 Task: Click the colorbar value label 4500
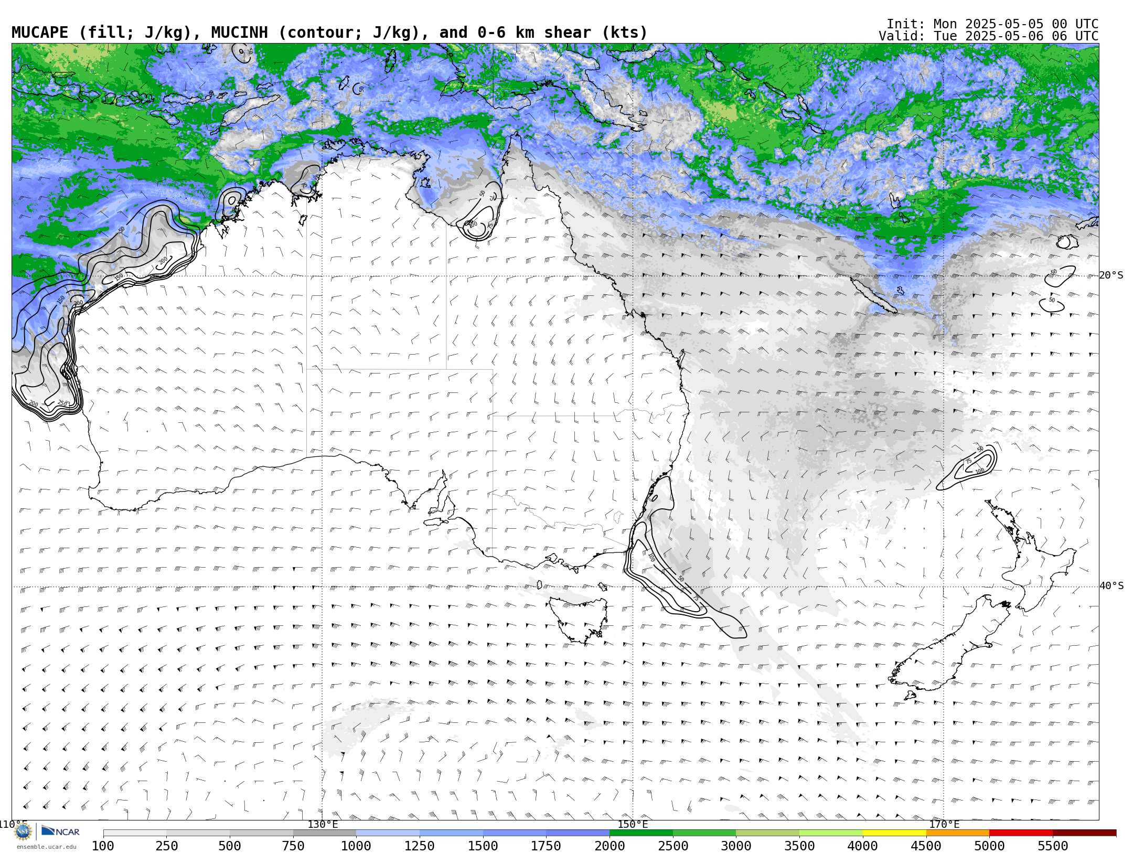tap(926, 846)
